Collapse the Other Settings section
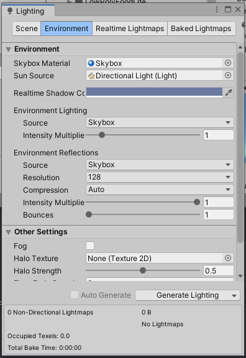246x358 pixels. point(9,232)
